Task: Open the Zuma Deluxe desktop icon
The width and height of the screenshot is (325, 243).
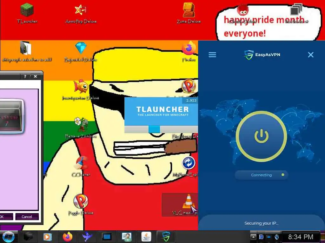Action: click(x=189, y=13)
